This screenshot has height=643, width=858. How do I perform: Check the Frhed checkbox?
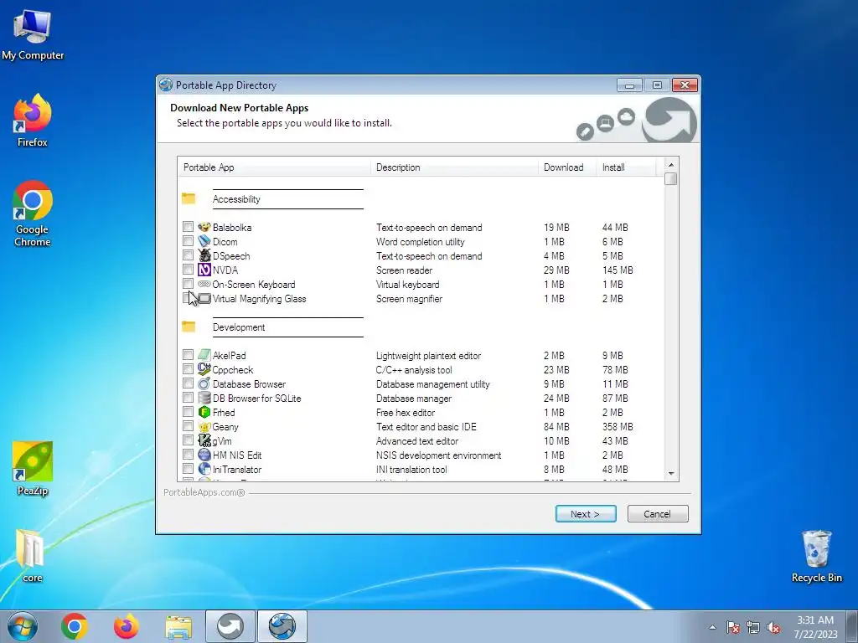188,411
